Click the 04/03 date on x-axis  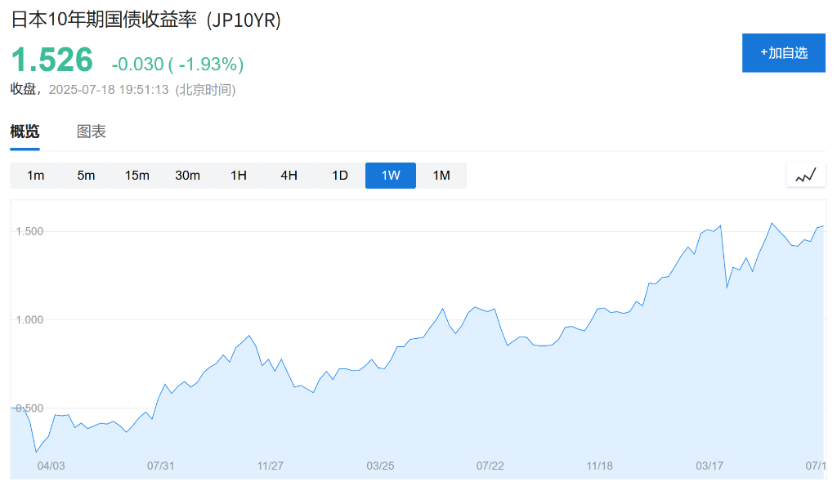51,466
